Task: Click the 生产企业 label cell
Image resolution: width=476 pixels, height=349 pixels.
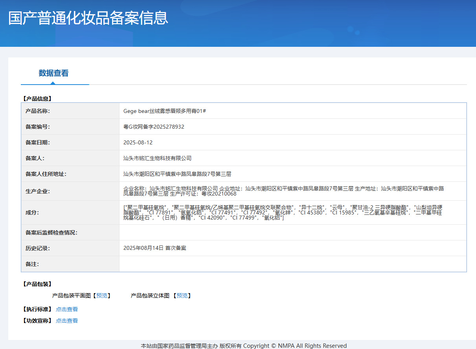Action: [70, 191]
